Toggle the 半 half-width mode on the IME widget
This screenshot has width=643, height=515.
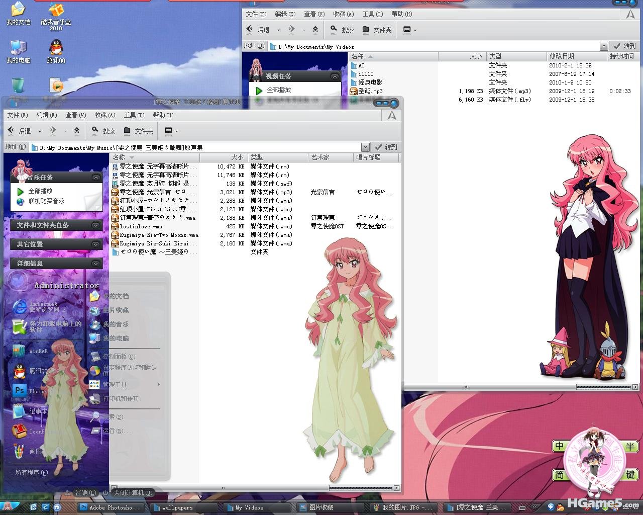630,446
